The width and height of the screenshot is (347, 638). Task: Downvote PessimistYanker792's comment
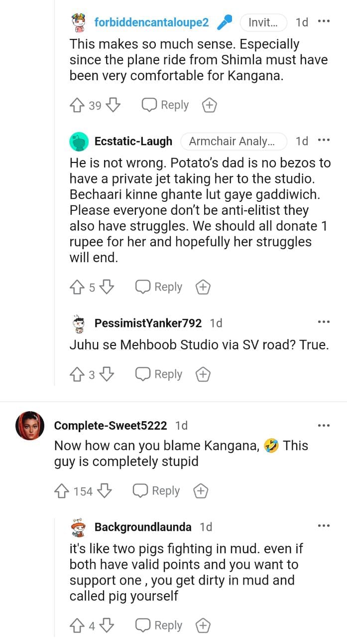107,374
